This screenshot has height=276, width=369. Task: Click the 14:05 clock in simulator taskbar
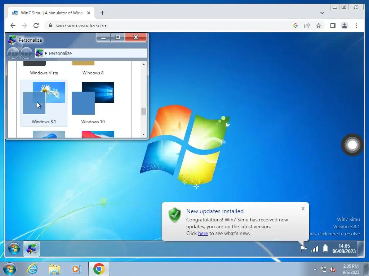point(344,249)
